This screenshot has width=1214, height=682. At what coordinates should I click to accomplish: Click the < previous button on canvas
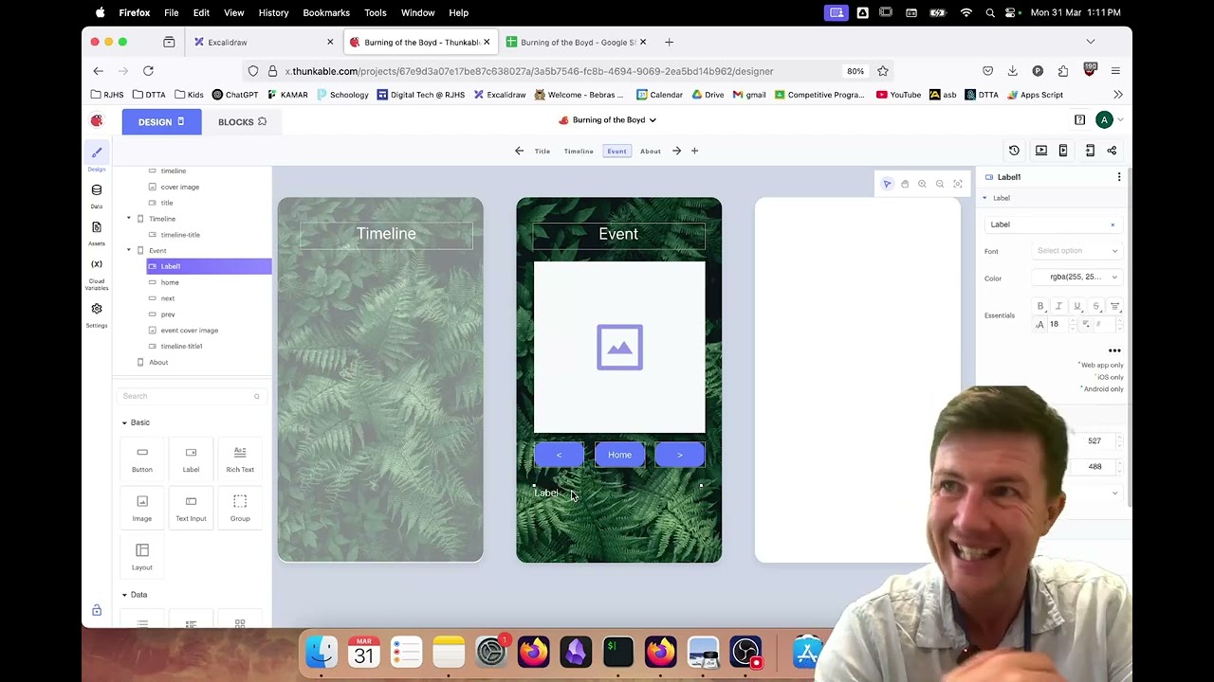(x=559, y=455)
